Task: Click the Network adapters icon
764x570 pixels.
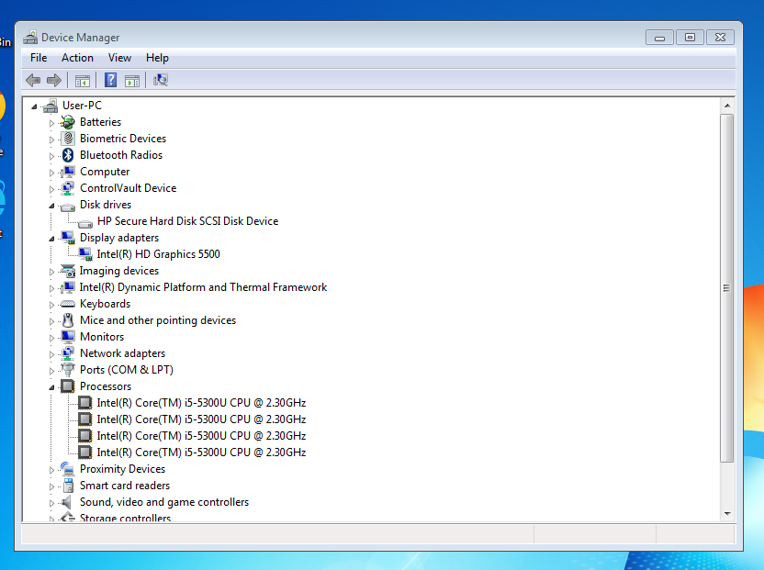Action: [x=68, y=353]
